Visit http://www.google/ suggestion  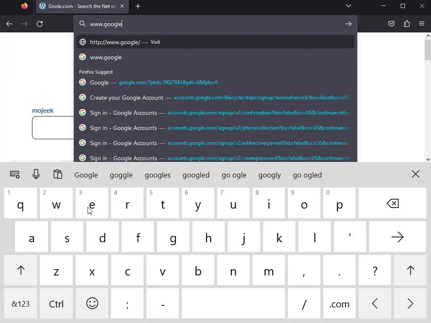215,42
